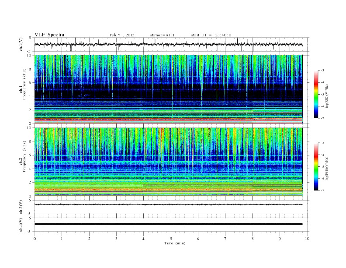Image resolution: width=346 pixels, height=268 pixels.
Task: Click the red low-frequency band in ch.1 spectrogram
Action: (169, 120)
